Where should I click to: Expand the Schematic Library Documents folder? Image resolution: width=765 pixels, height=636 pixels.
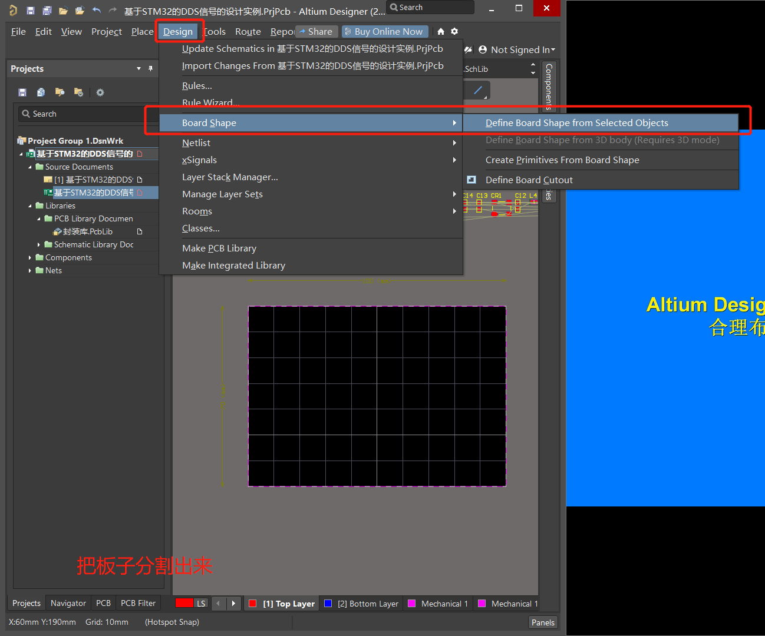tap(39, 244)
